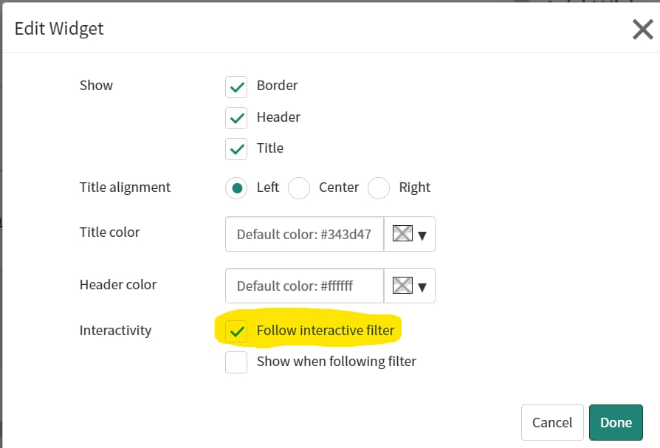This screenshot has width=660, height=448.
Task: Select Right title alignment
Action: point(379,188)
